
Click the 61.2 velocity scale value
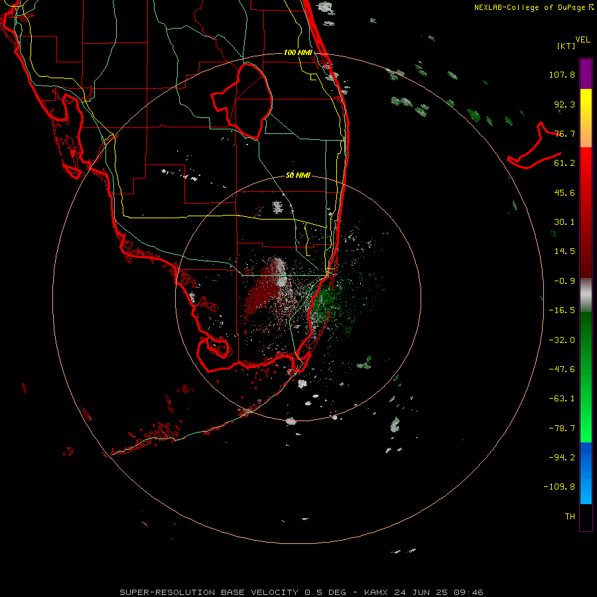tap(564, 163)
